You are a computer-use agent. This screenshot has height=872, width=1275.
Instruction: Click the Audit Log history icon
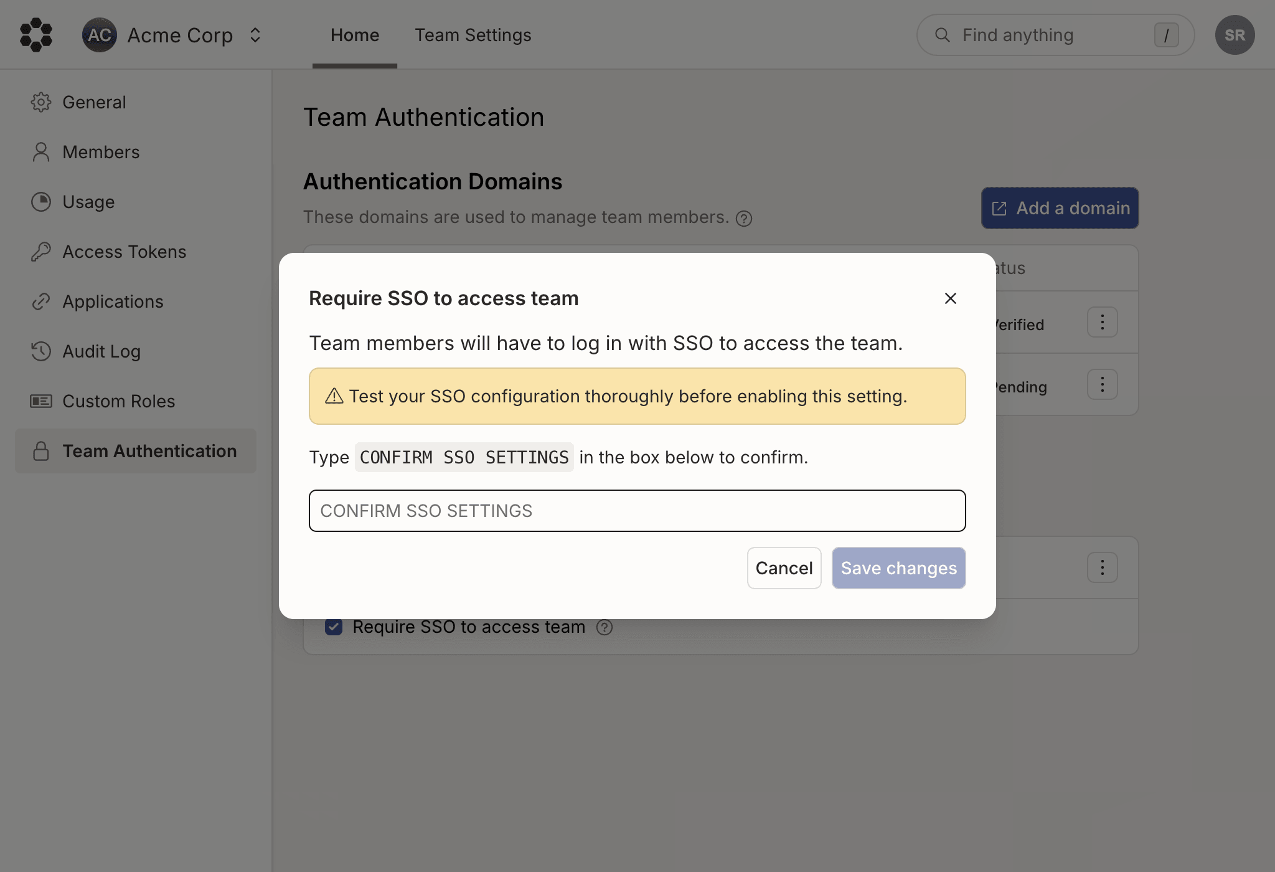(41, 351)
